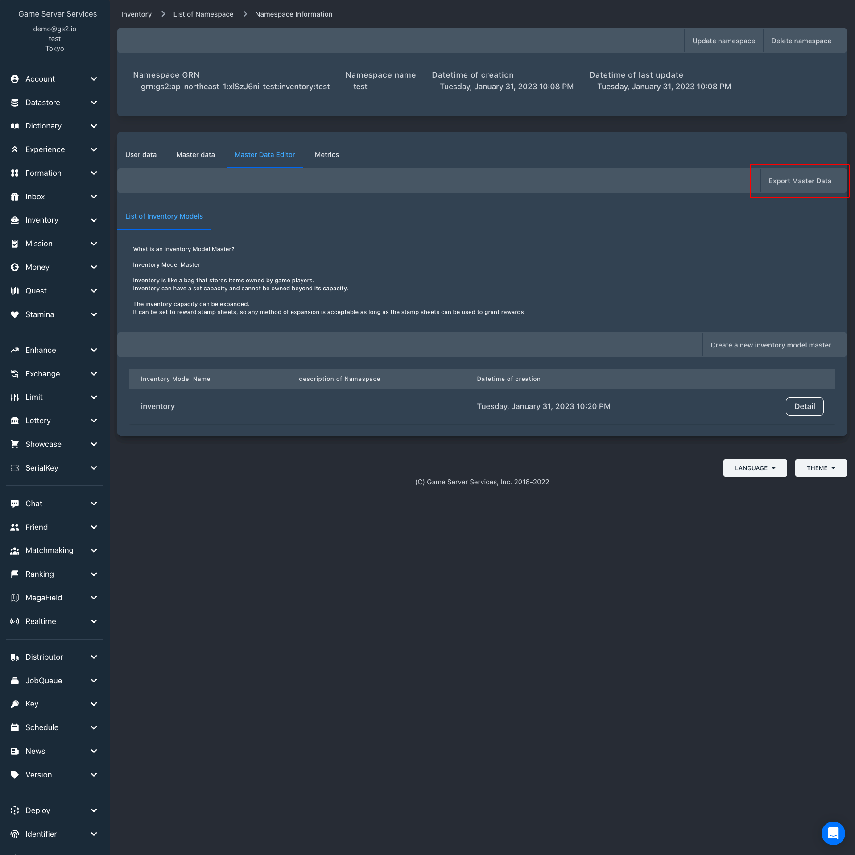Click the News newspaper icon

(15, 751)
